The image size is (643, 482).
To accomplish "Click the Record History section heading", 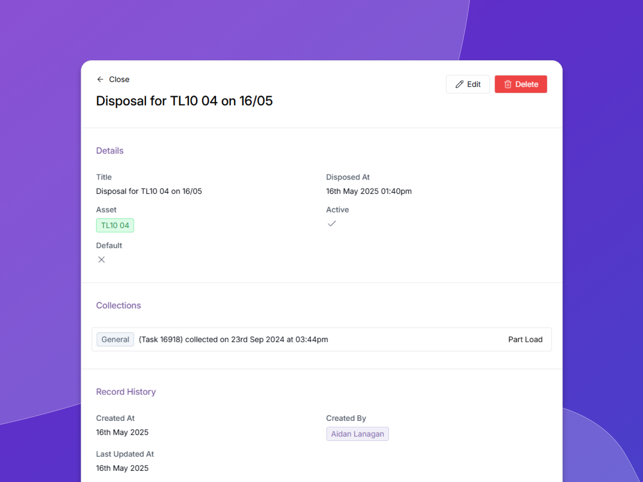I will click(126, 392).
